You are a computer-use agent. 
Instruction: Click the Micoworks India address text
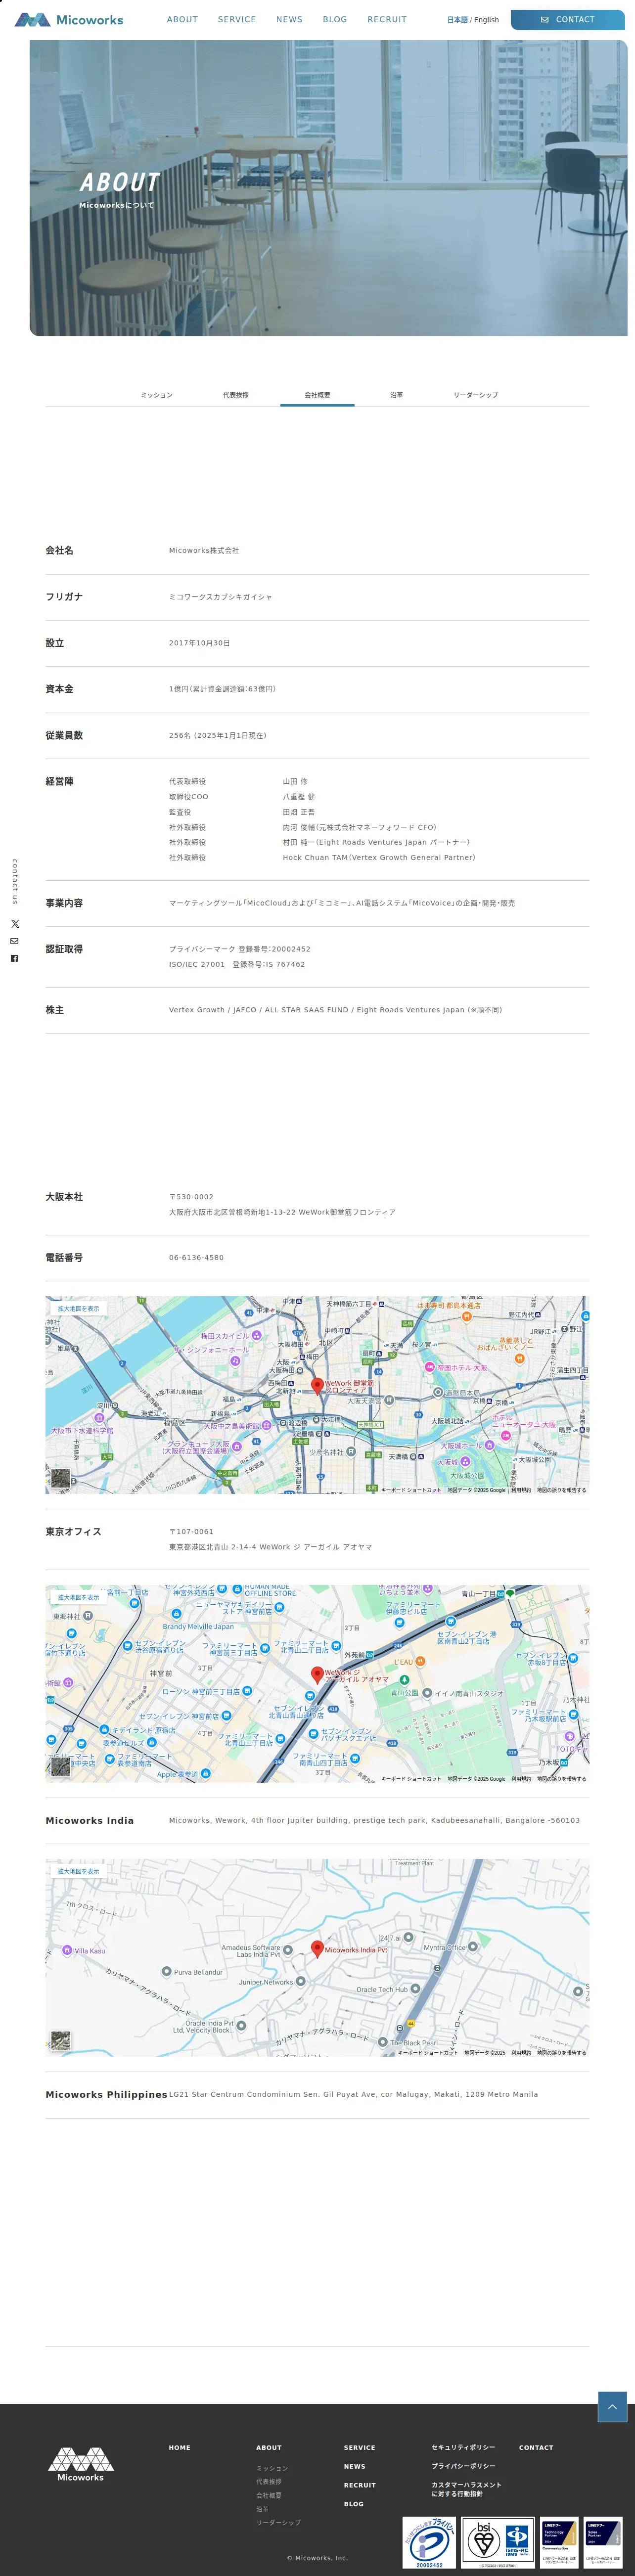point(374,1821)
